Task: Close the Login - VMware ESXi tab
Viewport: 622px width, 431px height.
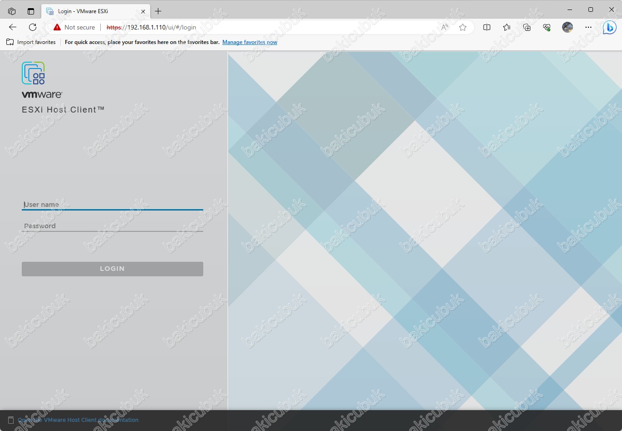Action: (x=142, y=11)
